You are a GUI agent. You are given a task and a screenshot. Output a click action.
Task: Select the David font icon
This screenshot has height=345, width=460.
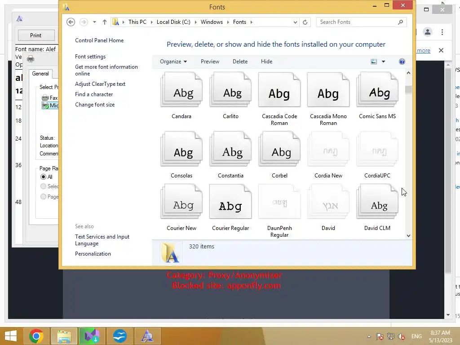(328, 202)
